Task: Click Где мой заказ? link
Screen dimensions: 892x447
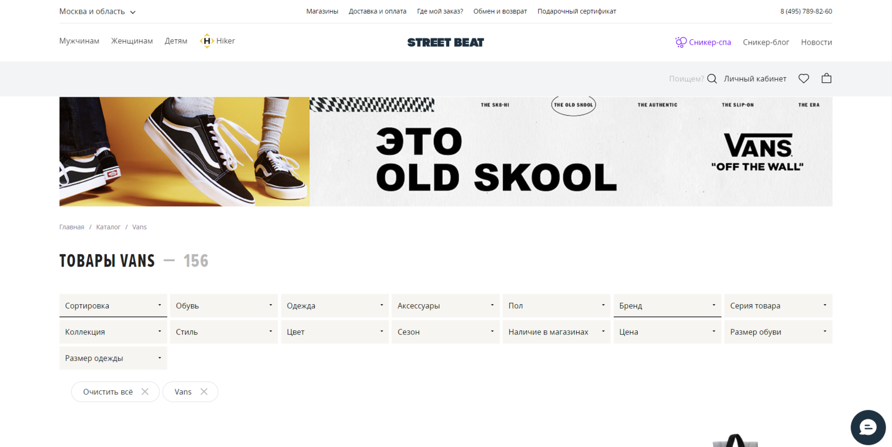Action: click(x=440, y=11)
